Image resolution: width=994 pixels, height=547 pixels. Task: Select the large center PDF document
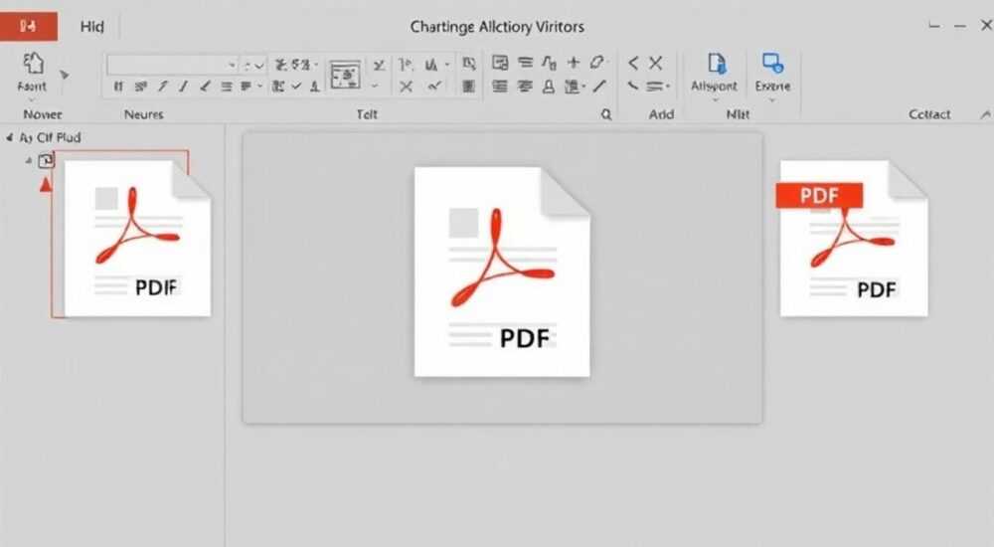point(502,272)
